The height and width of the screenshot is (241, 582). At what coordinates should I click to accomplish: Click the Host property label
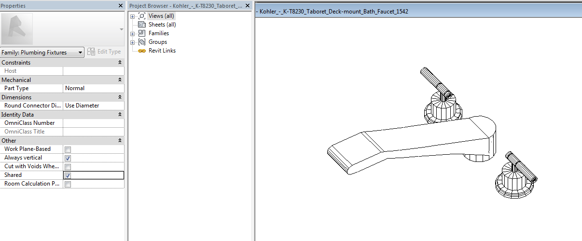[10, 71]
